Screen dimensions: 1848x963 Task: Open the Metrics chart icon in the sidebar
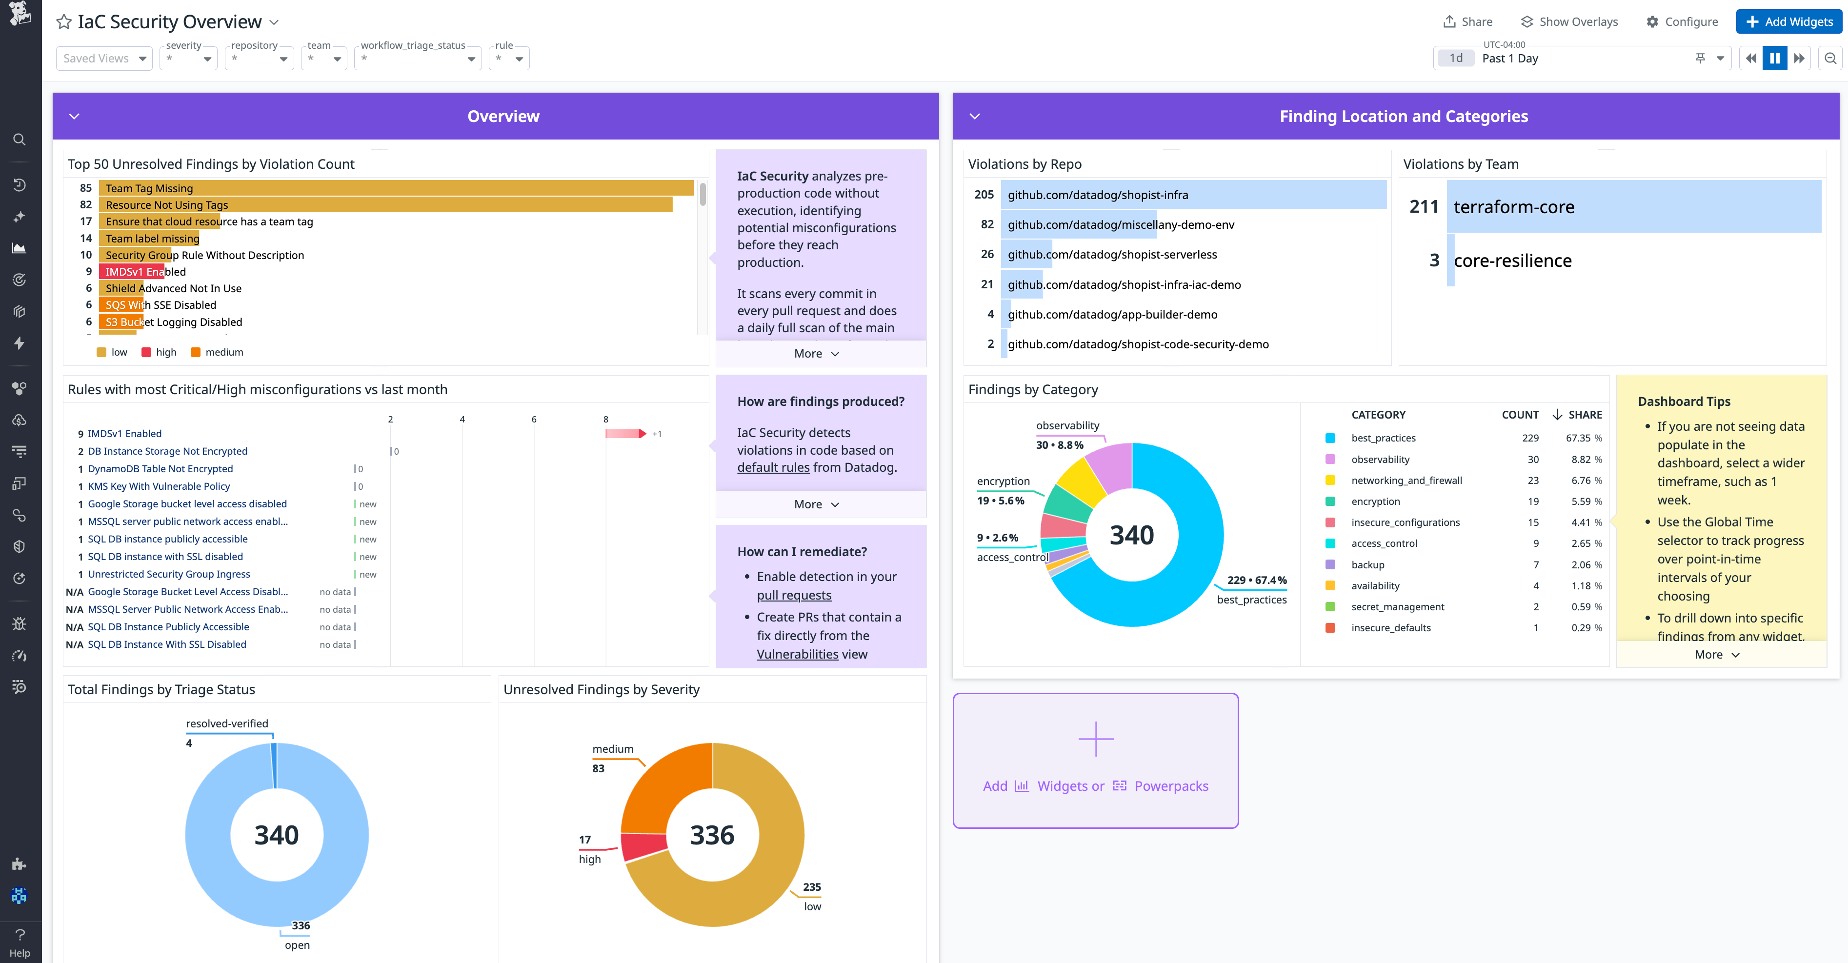[x=20, y=247]
